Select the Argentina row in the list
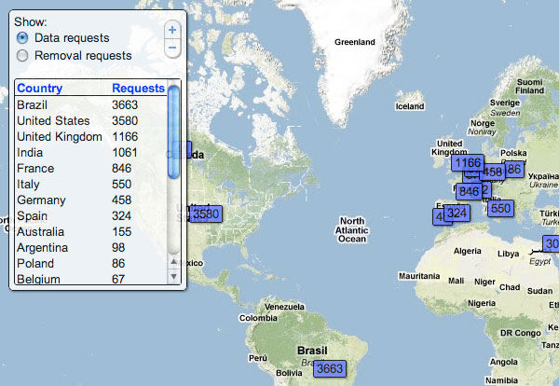 click(x=90, y=248)
